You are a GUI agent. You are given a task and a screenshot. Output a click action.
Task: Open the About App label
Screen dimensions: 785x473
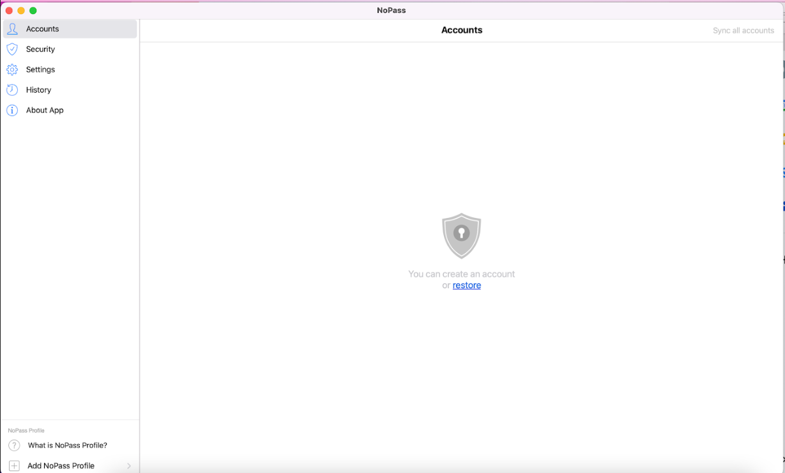click(45, 111)
